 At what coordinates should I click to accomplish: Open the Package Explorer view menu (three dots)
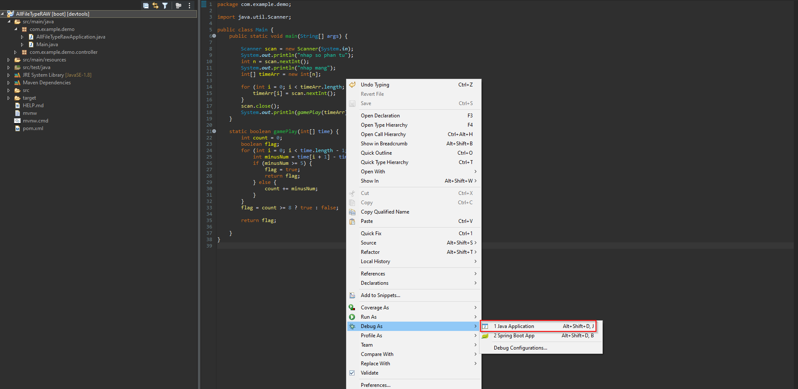(189, 6)
